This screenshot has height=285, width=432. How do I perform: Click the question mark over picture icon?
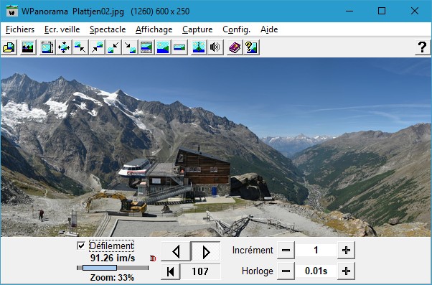click(251, 47)
